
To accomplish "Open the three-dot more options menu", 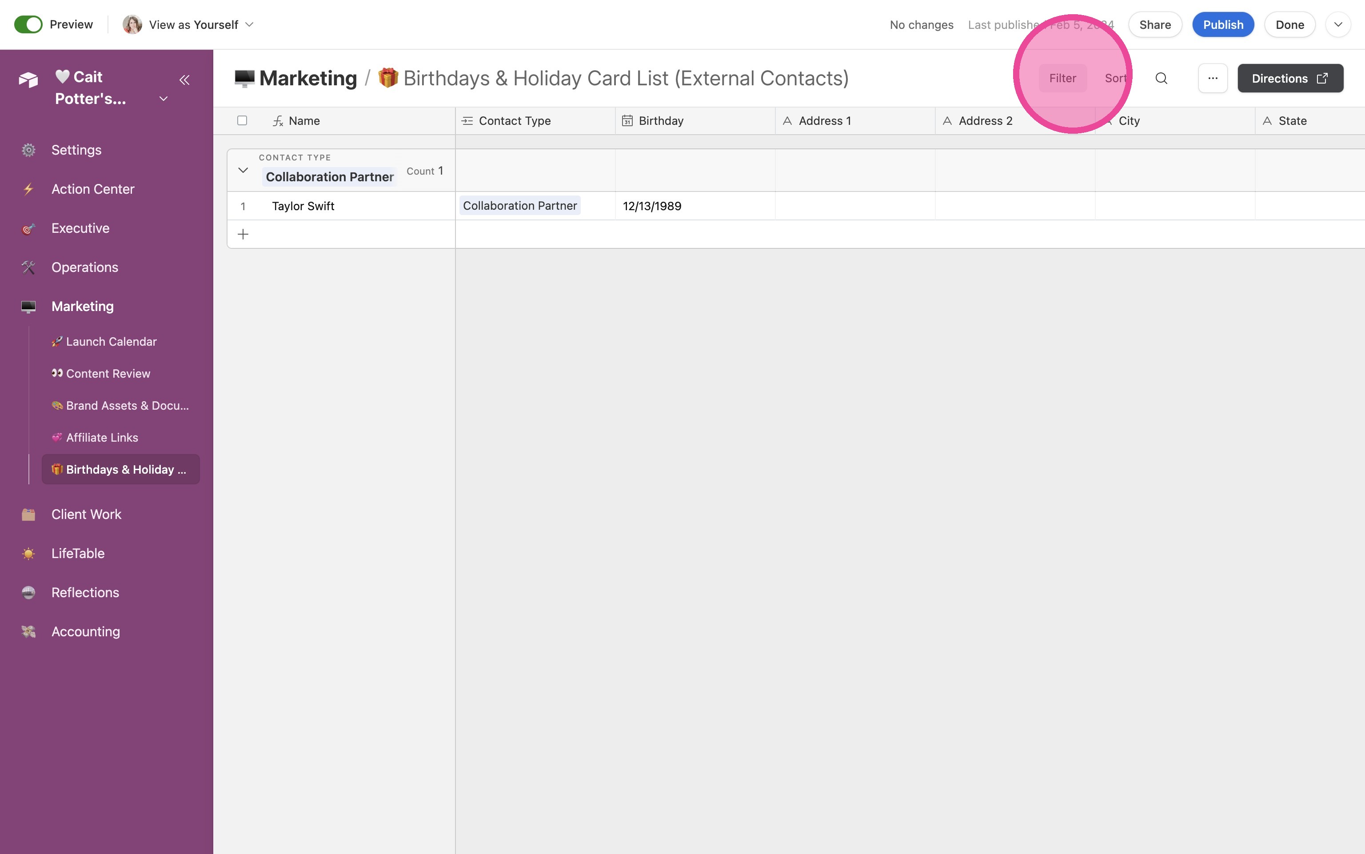I will pyautogui.click(x=1213, y=78).
